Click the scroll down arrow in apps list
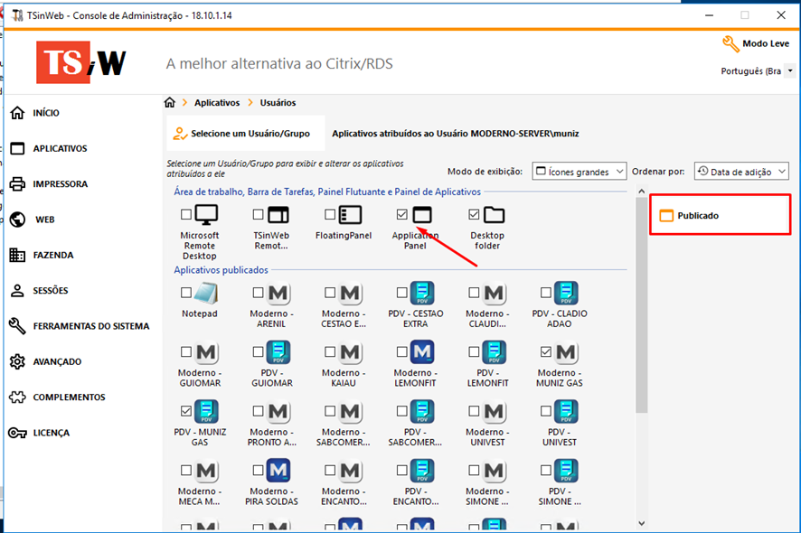Image resolution: width=801 pixels, height=533 pixels. pos(641,522)
